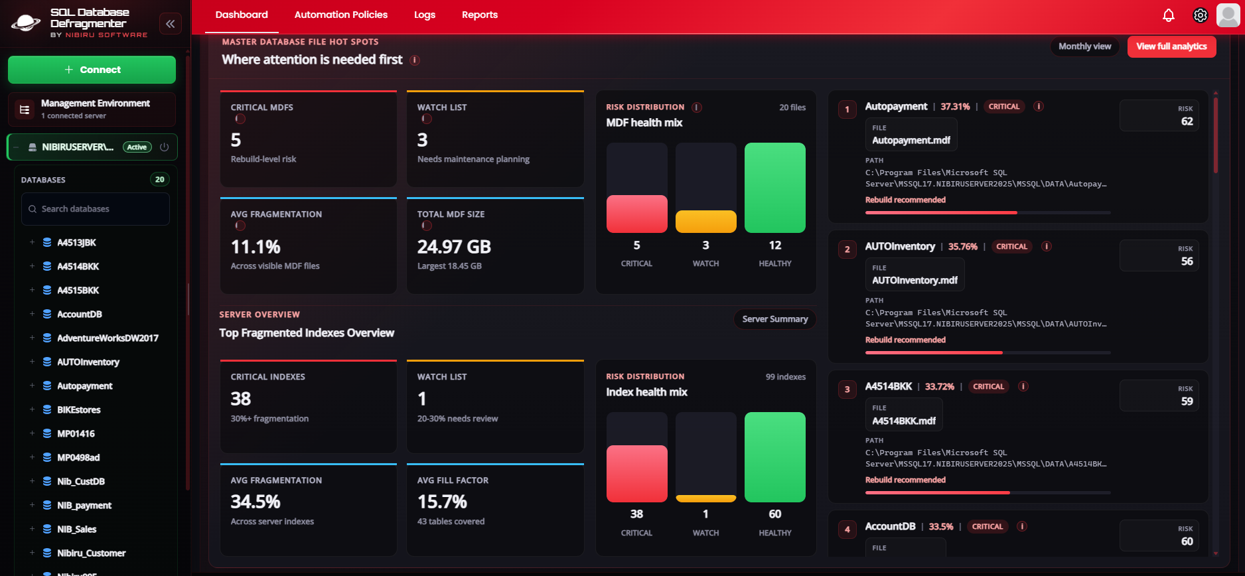Click NIBIRUSERVER server icon
Viewport: 1245px width, 576px height.
(33, 147)
